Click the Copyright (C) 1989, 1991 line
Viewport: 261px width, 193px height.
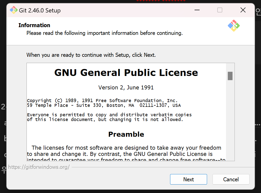(x=102, y=101)
